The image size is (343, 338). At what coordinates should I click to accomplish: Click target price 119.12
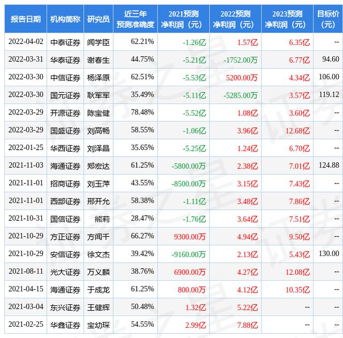(329, 94)
